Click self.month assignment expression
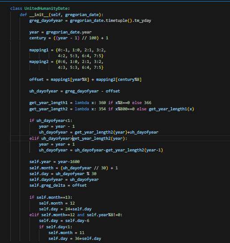The width and height of the screenshot is (230, 243). point(74,168)
